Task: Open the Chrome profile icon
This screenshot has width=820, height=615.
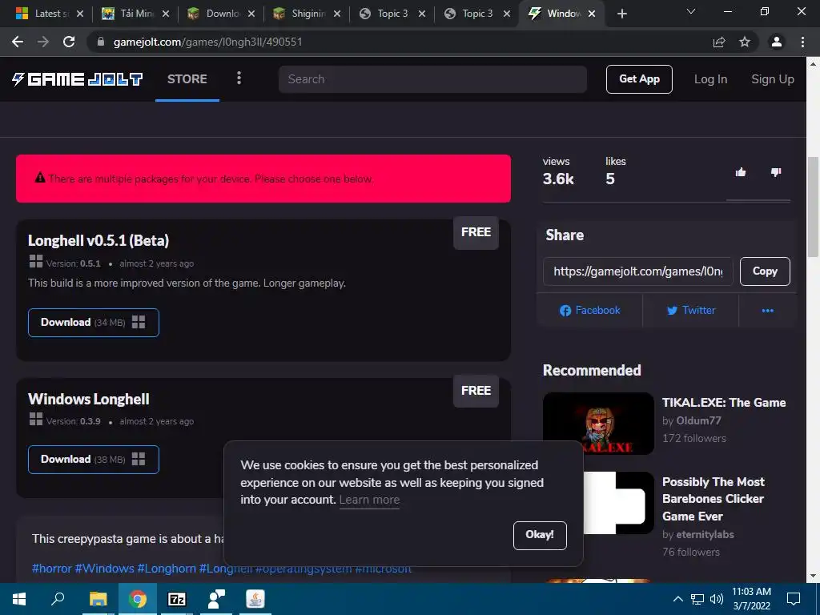Action: 777,42
